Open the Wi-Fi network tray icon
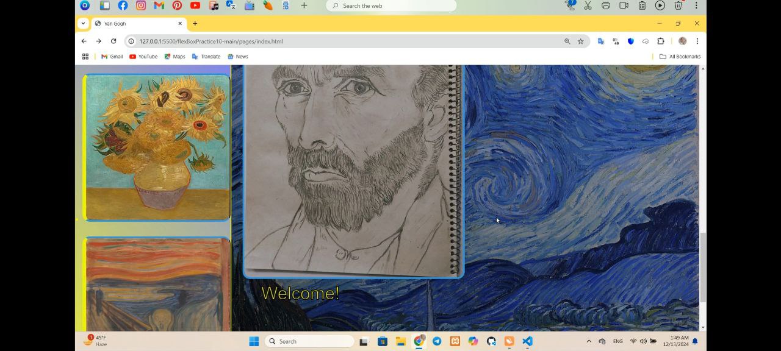 click(x=633, y=341)
